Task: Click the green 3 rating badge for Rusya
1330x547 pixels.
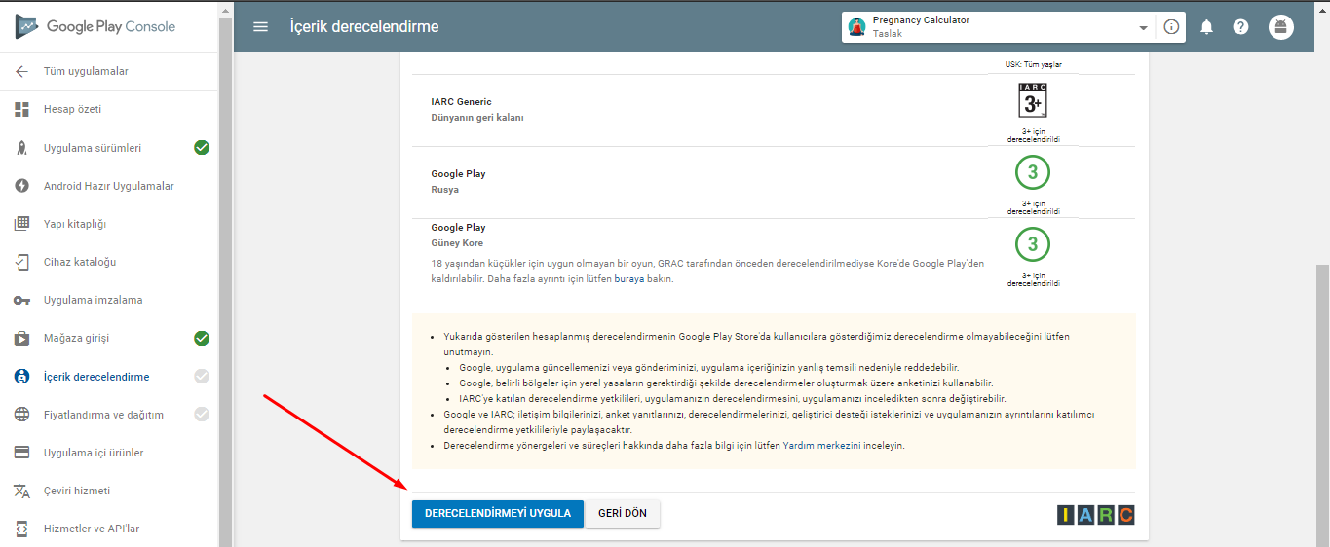Action: point(1033,173)
